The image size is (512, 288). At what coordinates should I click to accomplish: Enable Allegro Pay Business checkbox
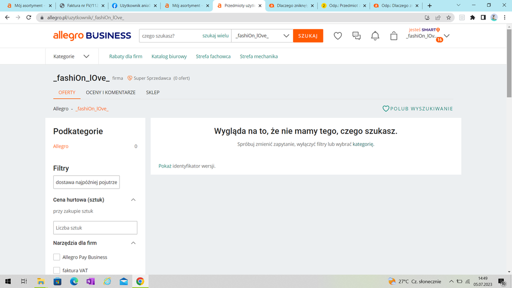(57, 257)
